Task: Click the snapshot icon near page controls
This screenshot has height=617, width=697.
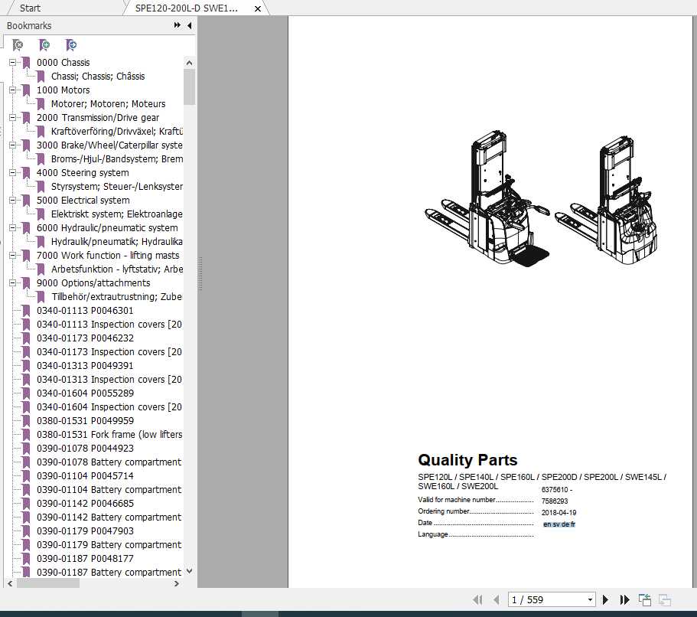Action: pyautogui.click(x=645, y=599)
